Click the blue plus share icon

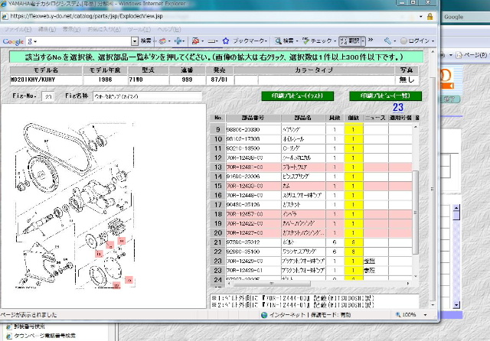178,41
